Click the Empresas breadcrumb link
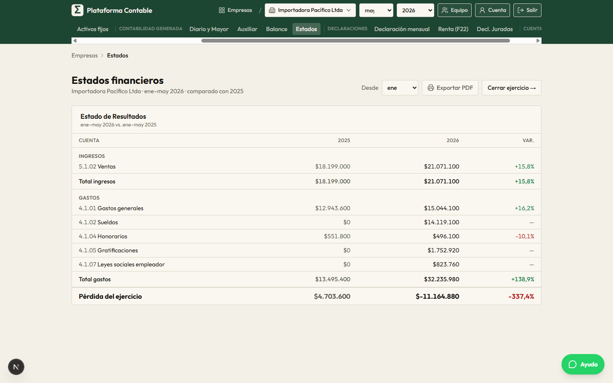Image resolution: width=613 pixels, height=383 pixels. (85, 55)
